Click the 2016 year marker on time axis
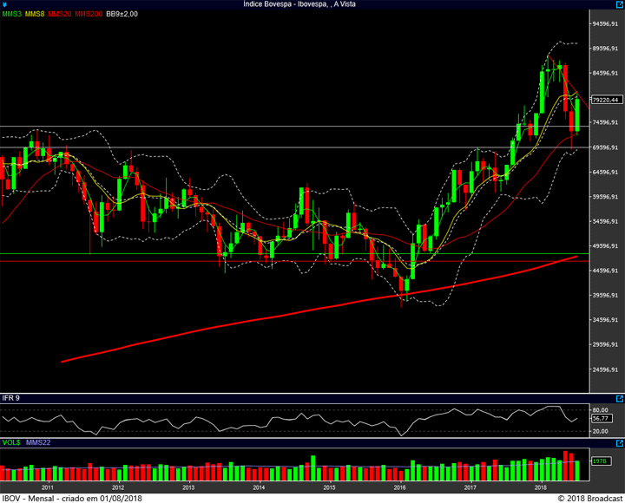Viewport: 625px width, 503px height. pos(400,487)
